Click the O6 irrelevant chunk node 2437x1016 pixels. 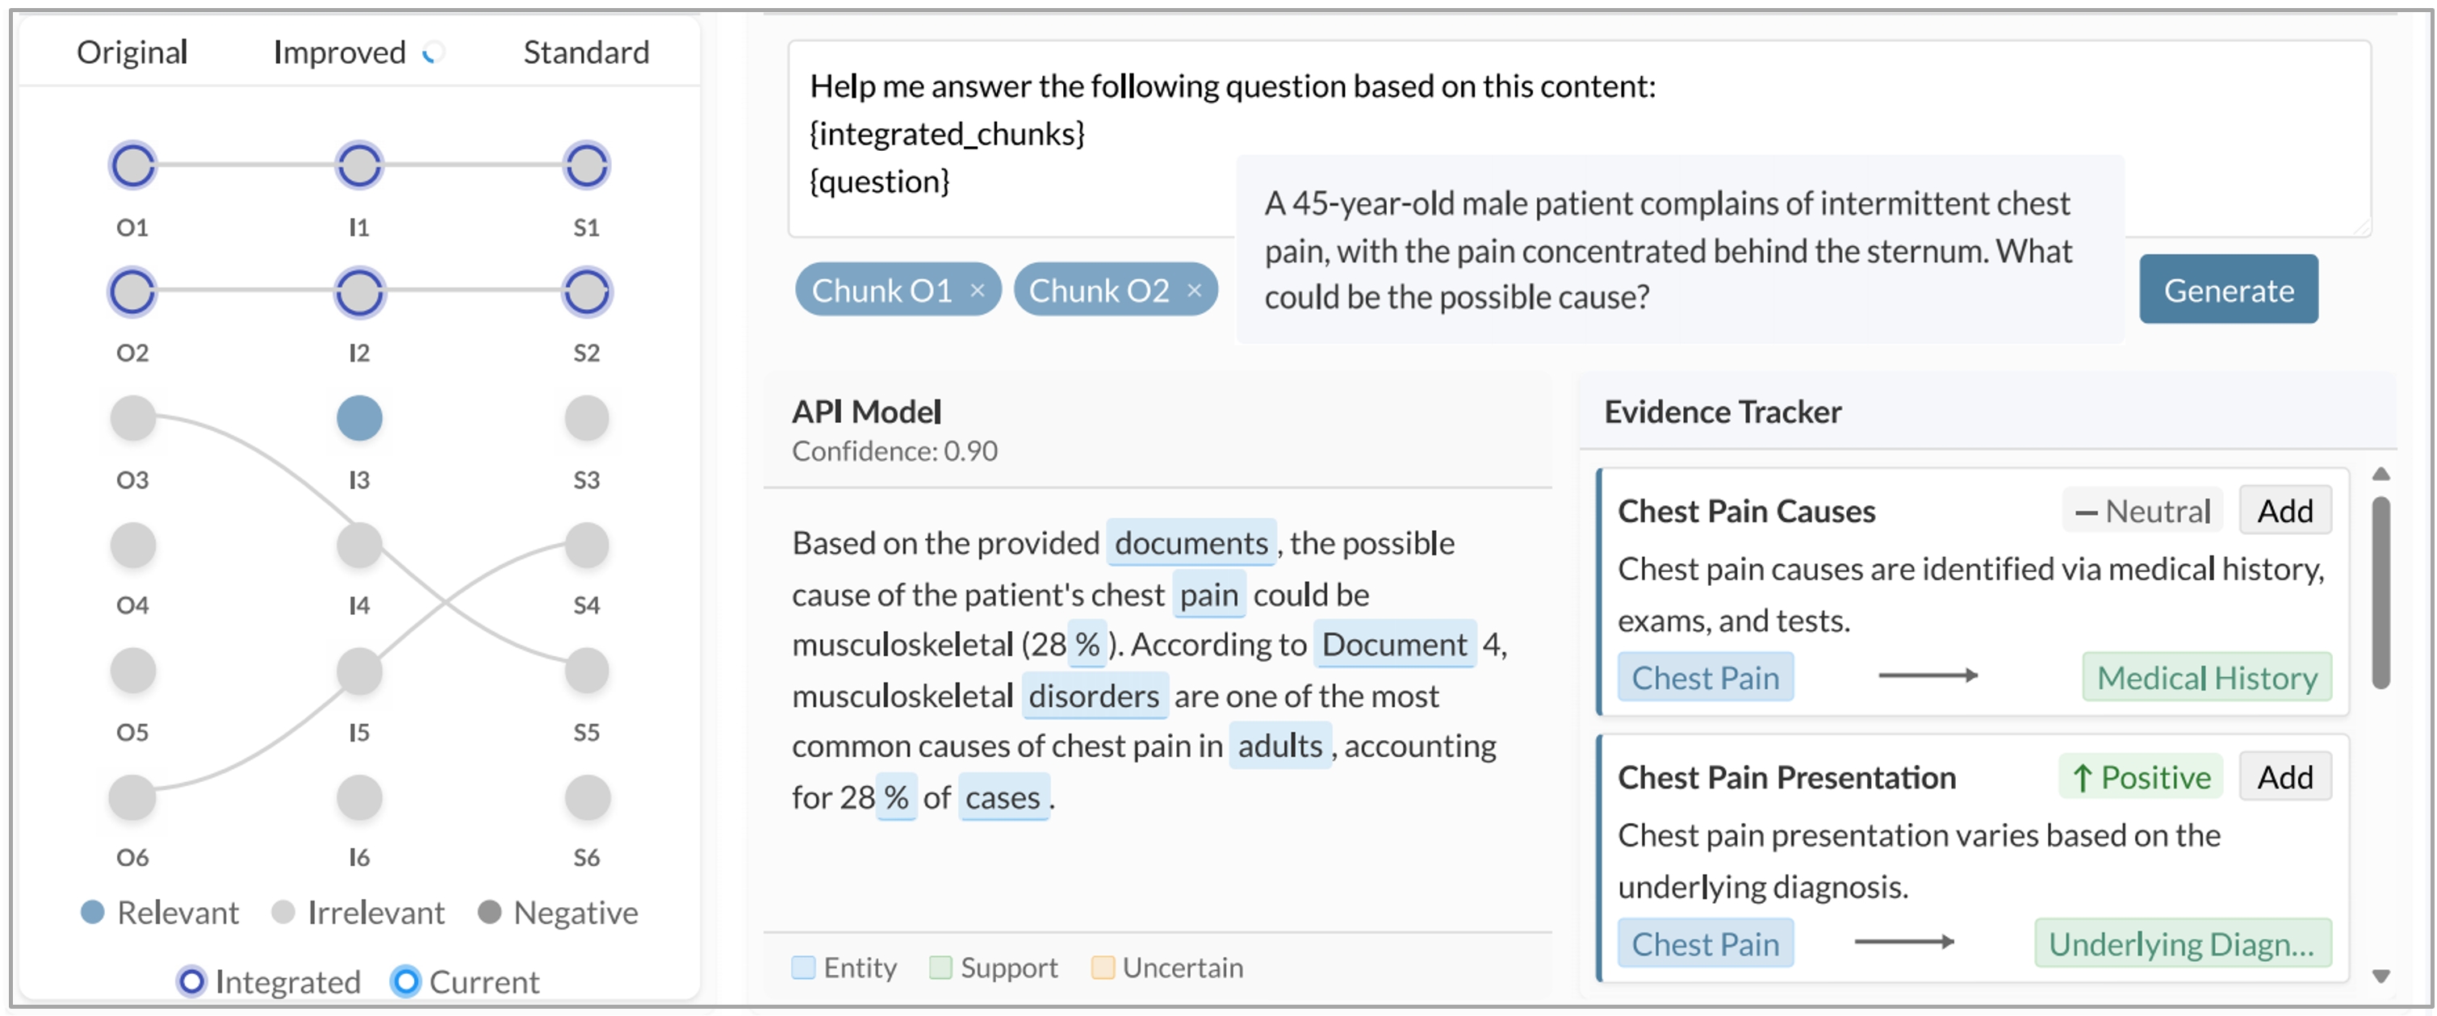pyautogui.click(x=132, y=797)
